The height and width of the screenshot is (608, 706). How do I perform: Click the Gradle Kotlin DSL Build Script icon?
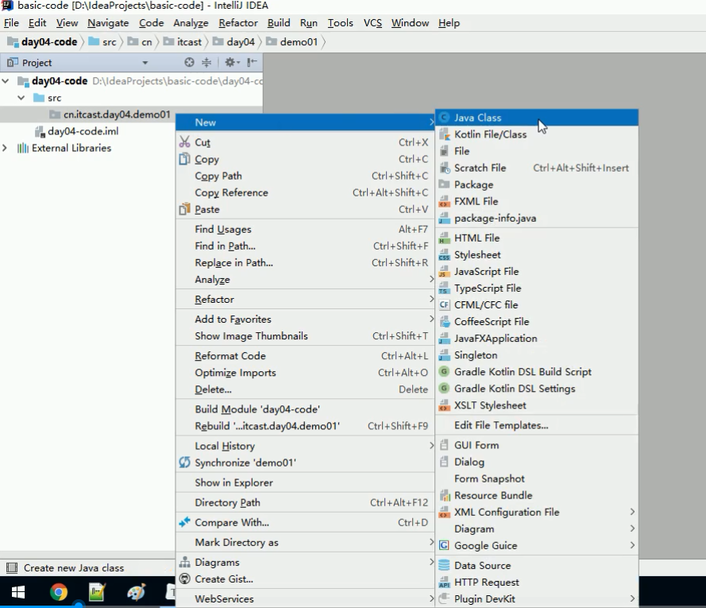tap(444, 371)
